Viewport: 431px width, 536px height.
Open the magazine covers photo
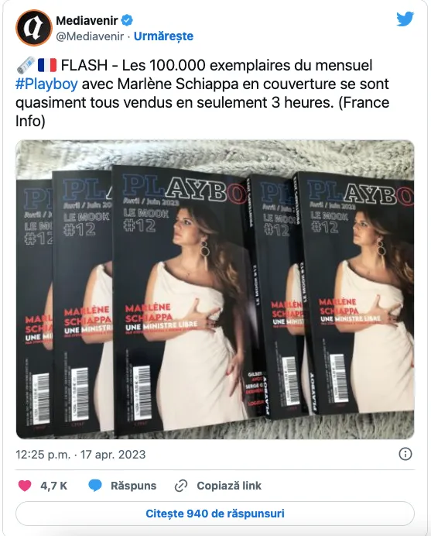(215, 290)
